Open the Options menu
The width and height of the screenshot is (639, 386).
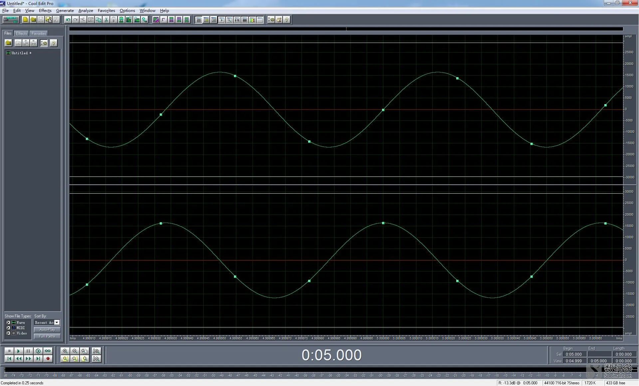[x=127, y=11]
